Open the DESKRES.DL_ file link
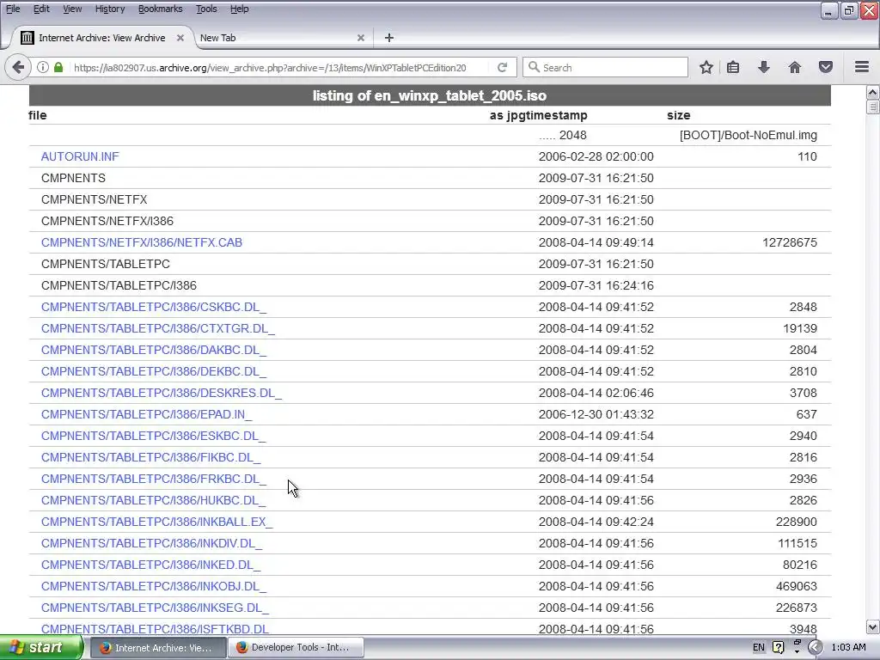The width and height of the screenshot is (880, 660). click(x=162, y=393)
